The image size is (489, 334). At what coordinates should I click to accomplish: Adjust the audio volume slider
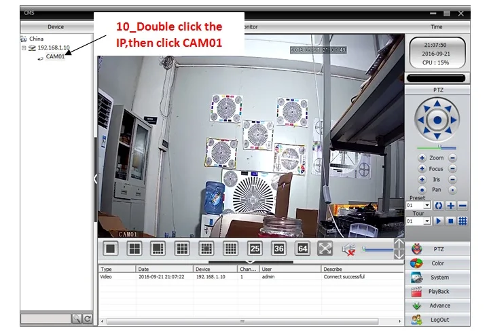click(378, 249)
